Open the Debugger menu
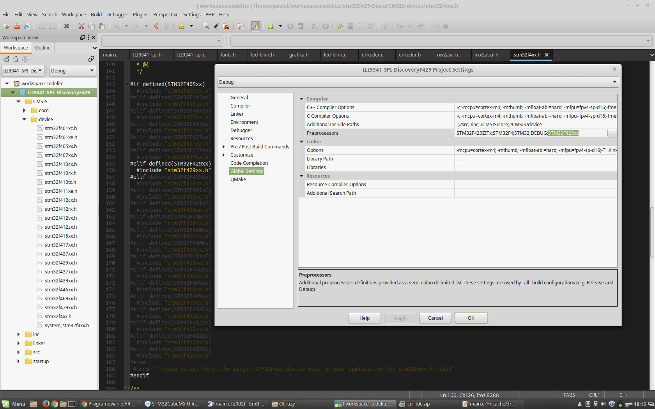 coord(117,14)
